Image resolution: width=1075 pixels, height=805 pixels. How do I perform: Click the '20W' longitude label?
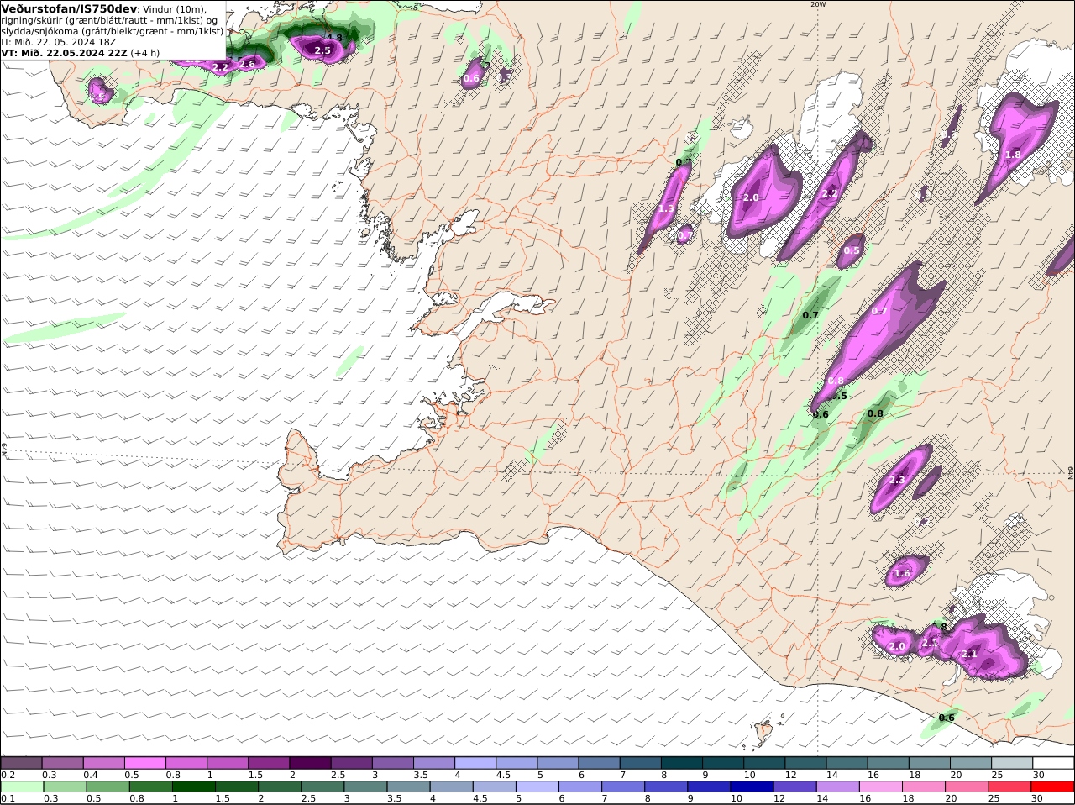(x=818, y=4)
